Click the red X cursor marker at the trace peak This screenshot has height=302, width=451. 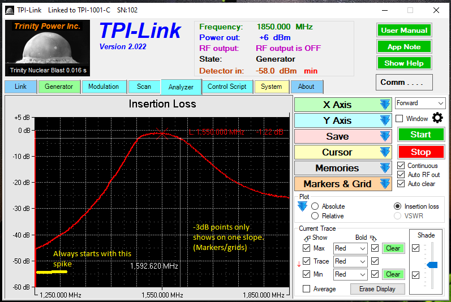coord(162,133)
